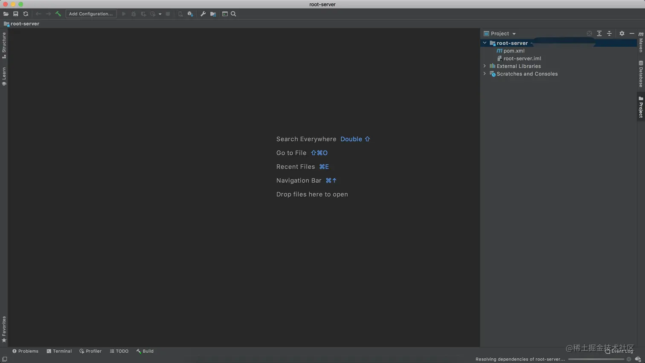
Task: Click the Debug bug icon
Action: (x=134, y=14)
